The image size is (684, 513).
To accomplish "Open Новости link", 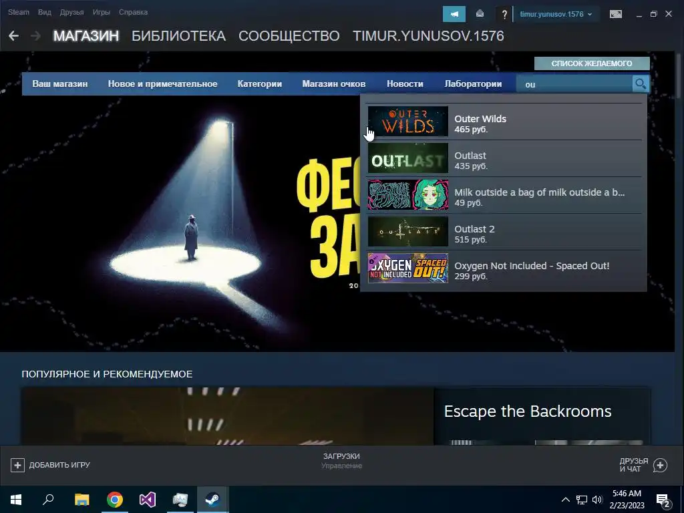I will (x=405, y=83).
